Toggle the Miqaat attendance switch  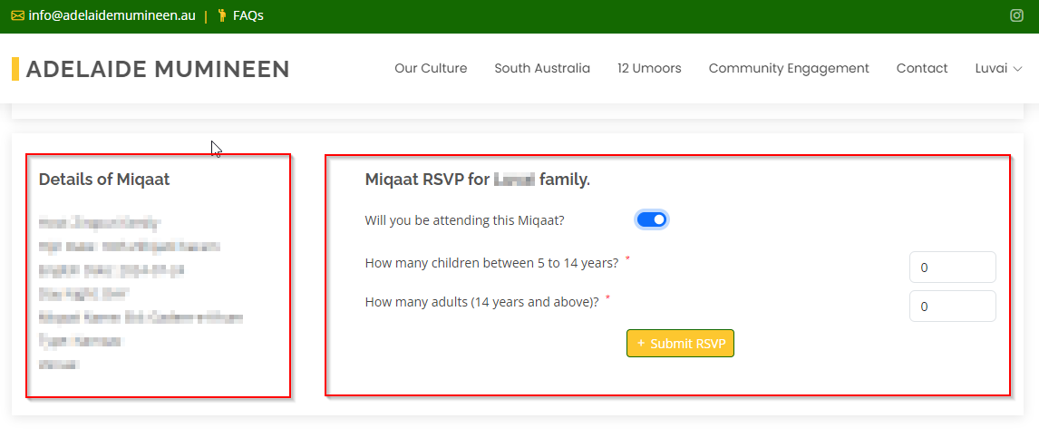click(x=652, y=220)
